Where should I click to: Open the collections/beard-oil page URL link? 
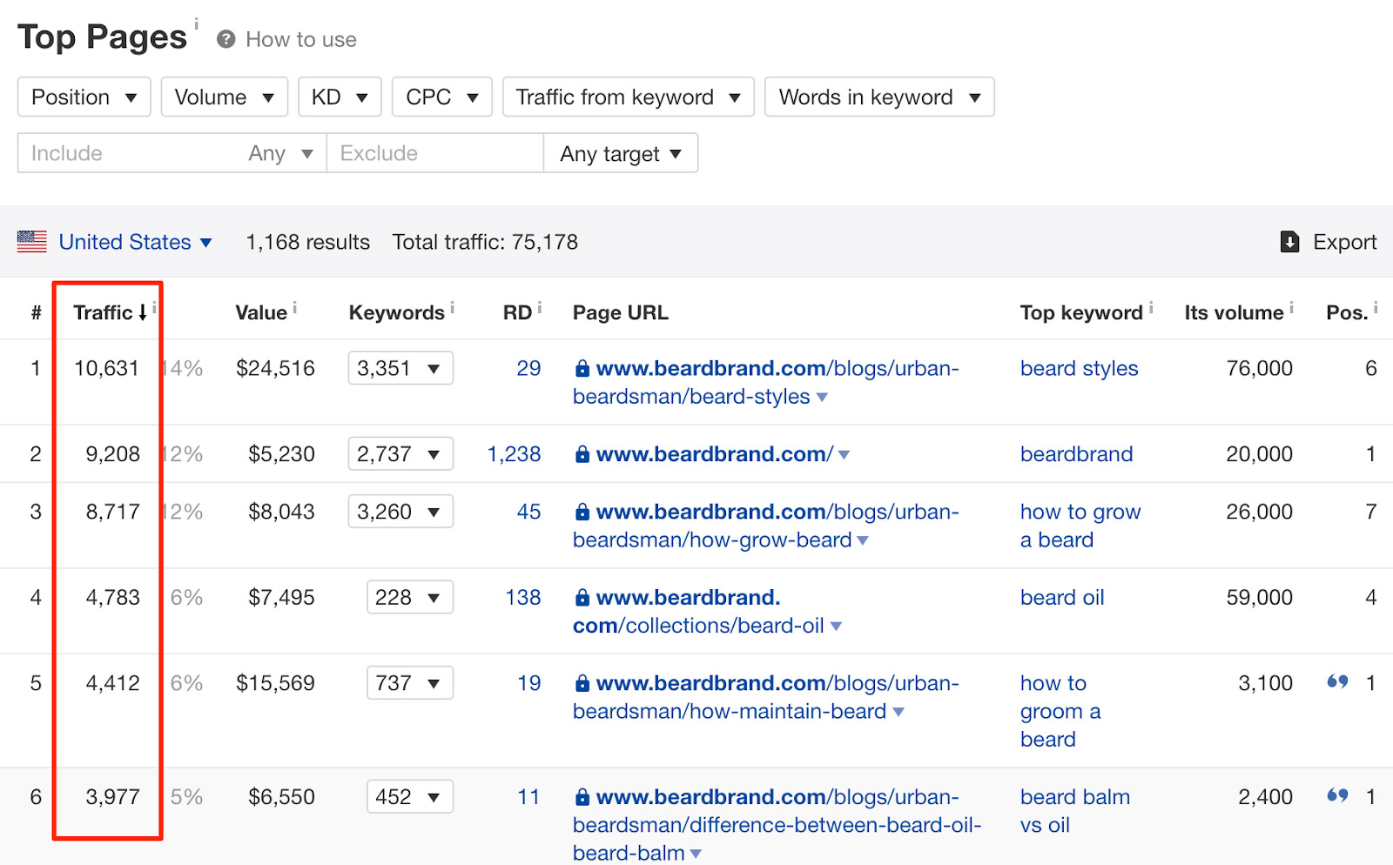698,611
